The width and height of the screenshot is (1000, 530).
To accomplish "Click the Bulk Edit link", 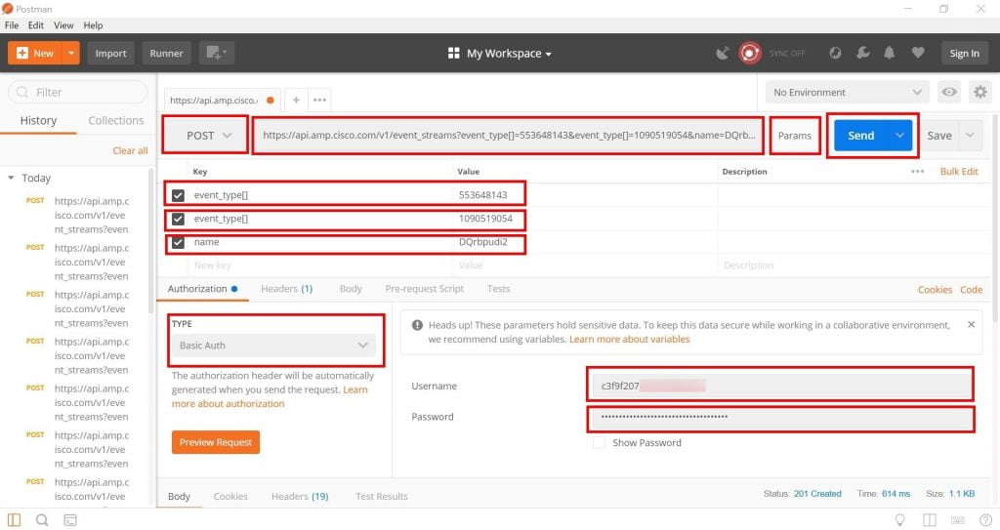I will 959,172.
